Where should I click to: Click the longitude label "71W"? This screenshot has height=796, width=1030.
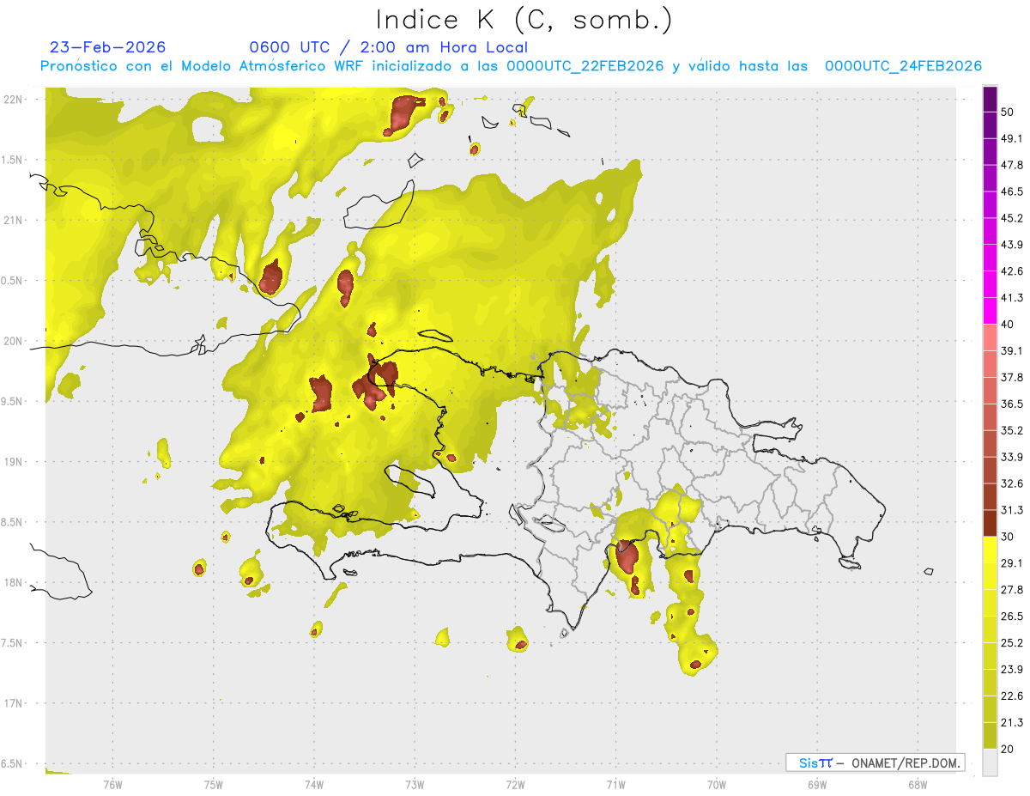615,784
